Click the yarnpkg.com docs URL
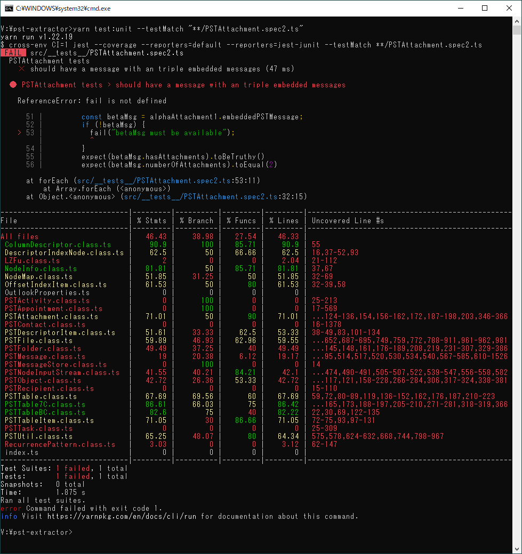The image size is (522, 554). pyautogui.click(x=122, y=517)
